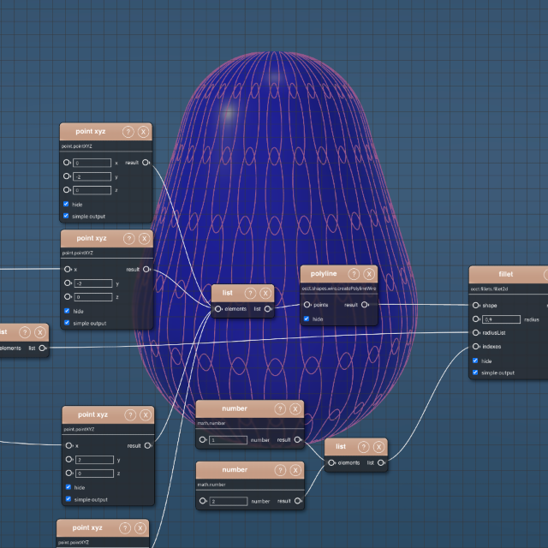Delete the topmost point xyz node
This screenshot has width=548, height=548.
pyautogui.click(x=143, y=132)
